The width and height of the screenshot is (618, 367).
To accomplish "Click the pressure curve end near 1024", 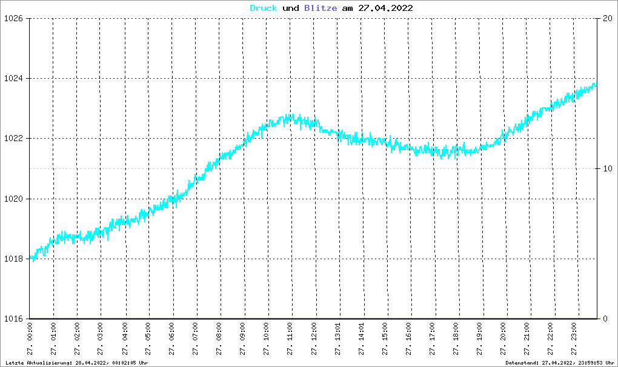I will [595, 85].
